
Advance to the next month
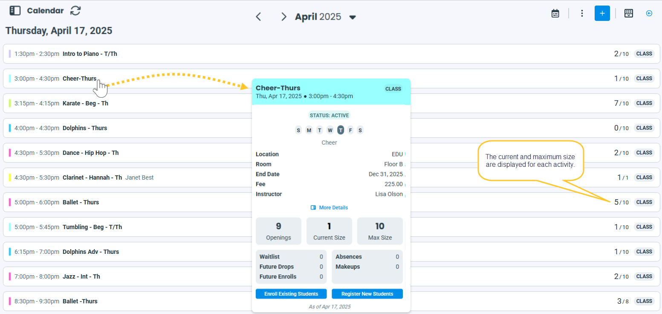pos(283,17)
